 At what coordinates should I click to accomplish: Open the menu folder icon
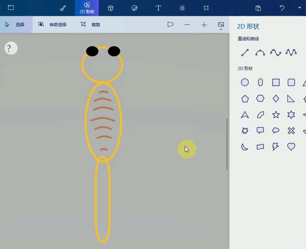point(11,8)
